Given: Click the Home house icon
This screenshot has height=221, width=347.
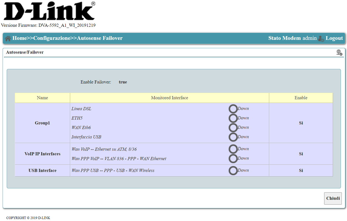Looking at the screenshot, I should (8, 38).
